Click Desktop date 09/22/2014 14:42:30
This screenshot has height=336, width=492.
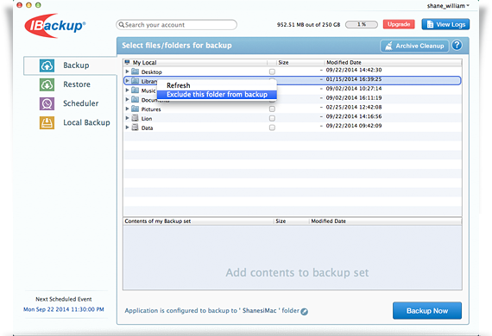pyautogui.click(x=354, y=70)
